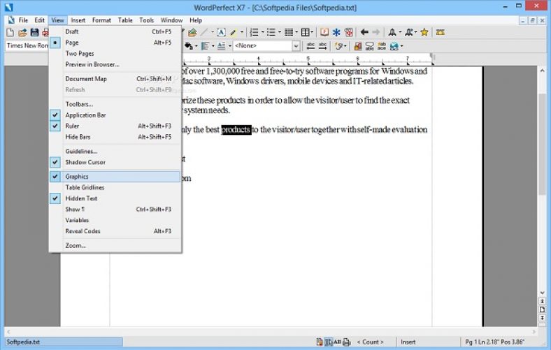This screenshot has height=350, width=551.
Task: Choose Reveal Codes from the View menu
Action: point(83,231)
